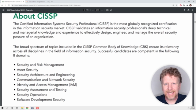Close the CISSP-Exam-Outline tab
The image size is (196, 110).
[24, 2]
